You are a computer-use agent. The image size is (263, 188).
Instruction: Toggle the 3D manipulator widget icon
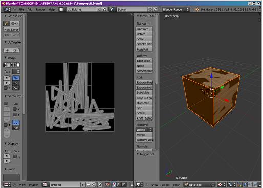point(239,184)
